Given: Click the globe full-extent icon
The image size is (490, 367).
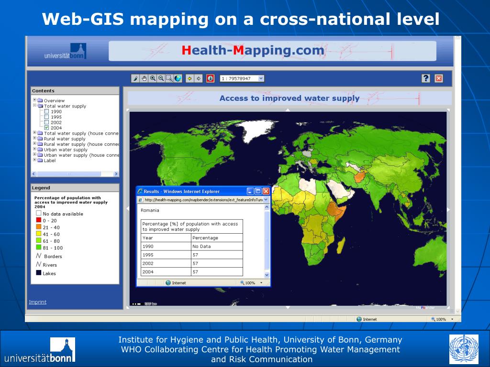Looking at the screenshot, I should (x=178, y=78).
